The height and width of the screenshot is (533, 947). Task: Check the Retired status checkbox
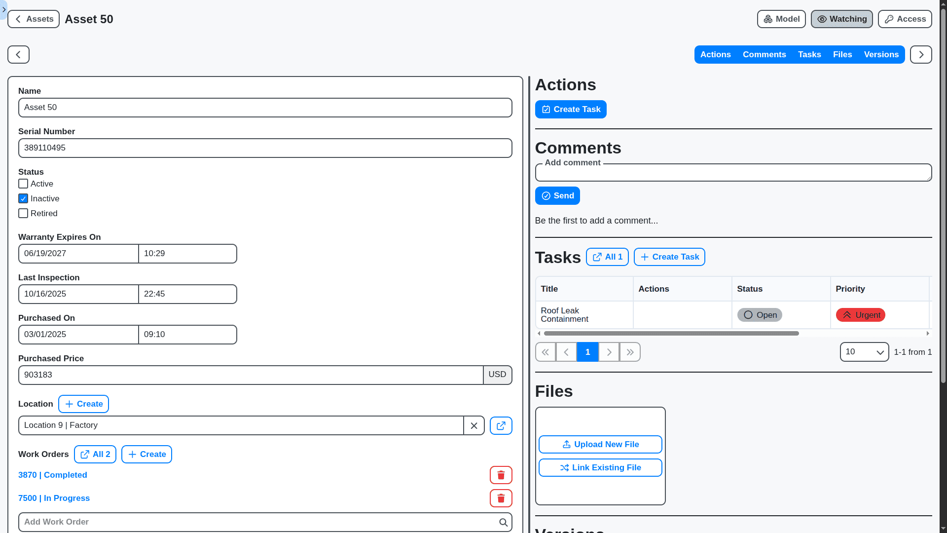click(x=23, y=213)
